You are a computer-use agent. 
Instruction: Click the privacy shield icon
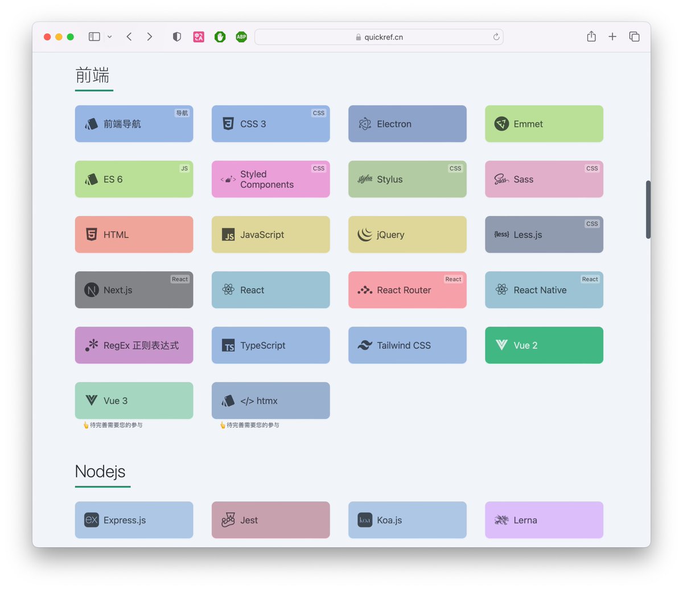click(177, 36)
